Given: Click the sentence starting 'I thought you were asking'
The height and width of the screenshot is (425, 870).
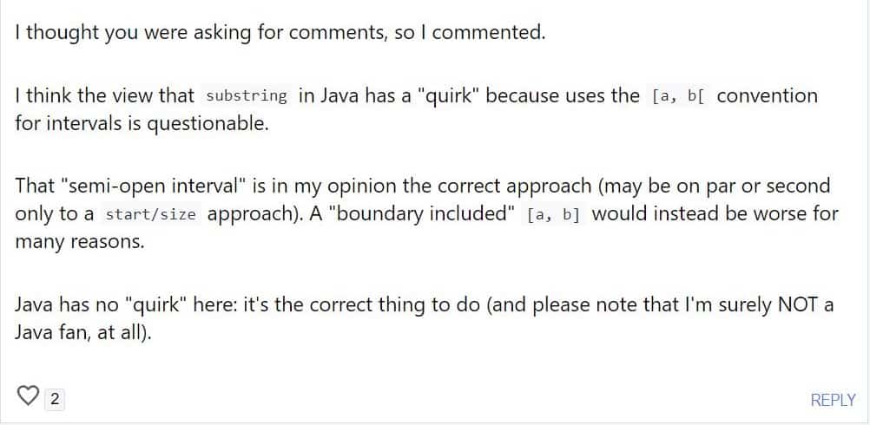Looking at the screenshot, I should [x=281, y=33].
